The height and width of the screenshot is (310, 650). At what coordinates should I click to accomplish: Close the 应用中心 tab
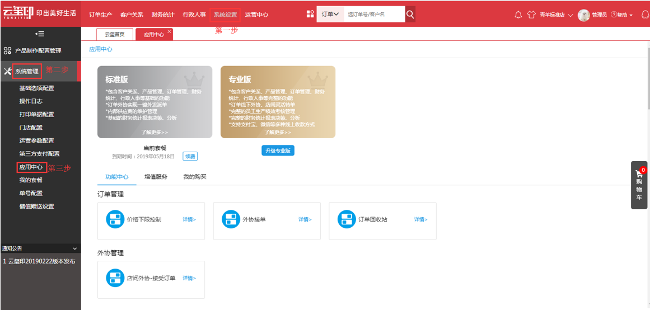pyautogui.click(x=169, y=31)
